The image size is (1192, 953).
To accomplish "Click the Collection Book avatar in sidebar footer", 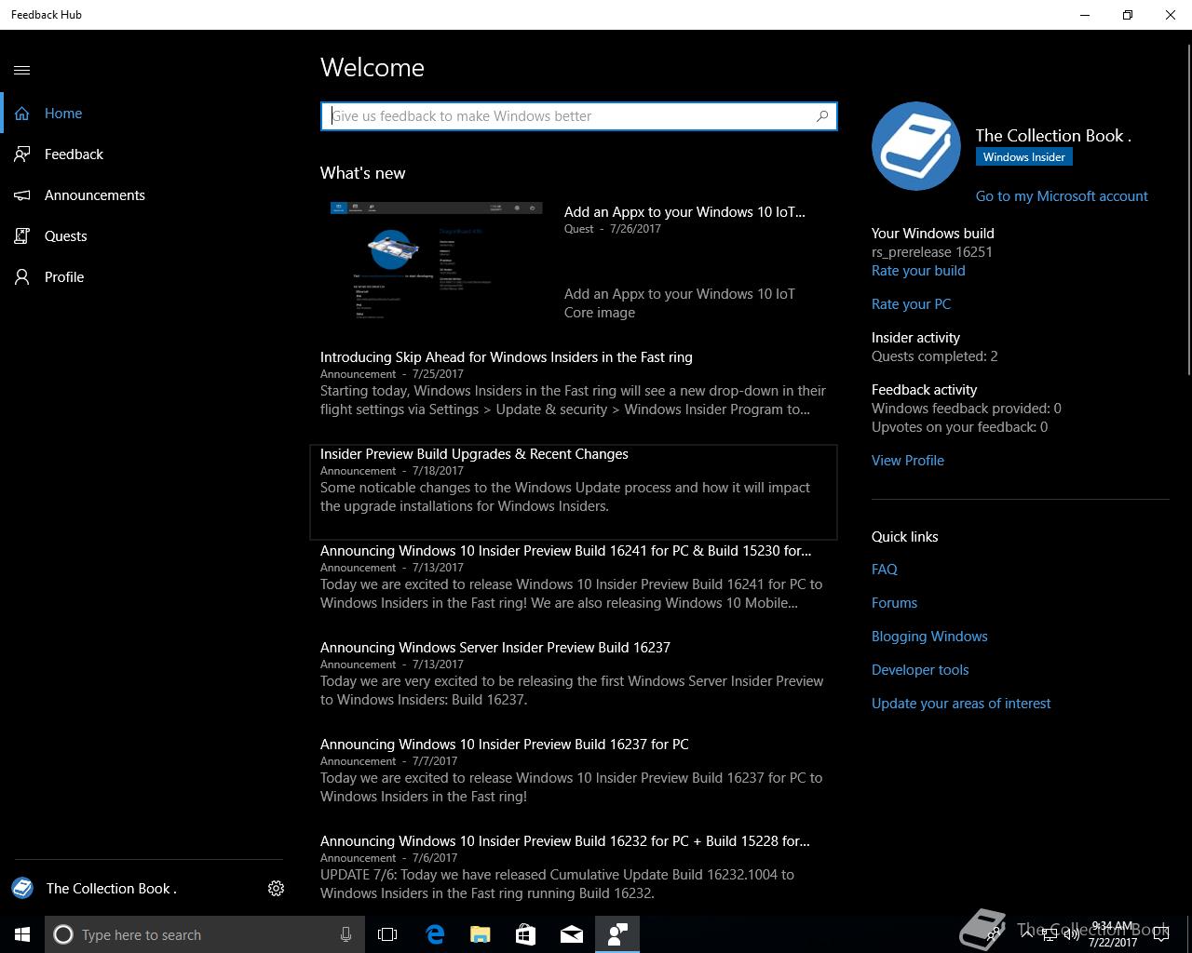I will coord(22,888).
